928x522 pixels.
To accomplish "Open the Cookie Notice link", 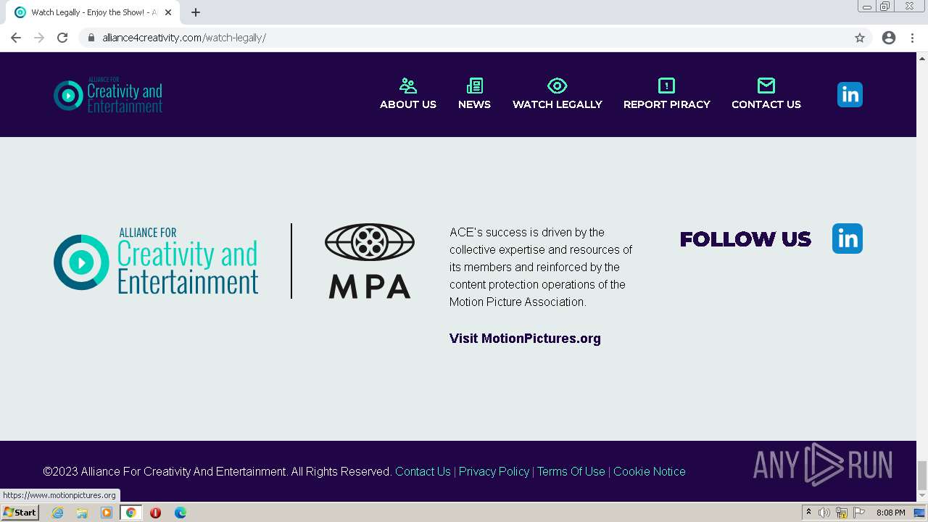I will tap(649, 471).
